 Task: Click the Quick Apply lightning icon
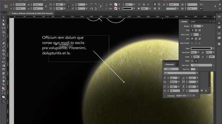(215, 6)
